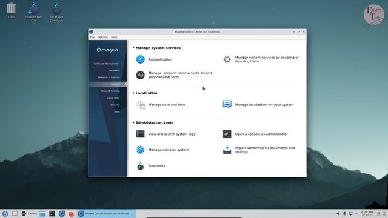Screen dimensions: 388x218
Task: Click the Manage system services heading
Action: click(x=158, y=48)
